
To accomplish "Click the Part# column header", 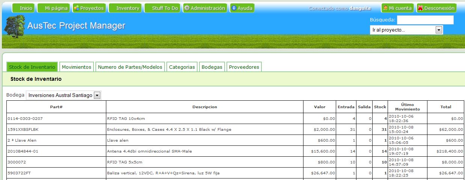I will (x=56, y=107).
